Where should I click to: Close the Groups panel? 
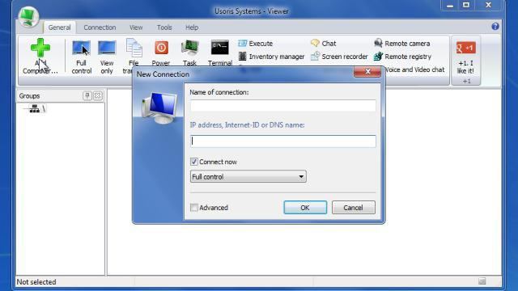[x=98, y=95]
